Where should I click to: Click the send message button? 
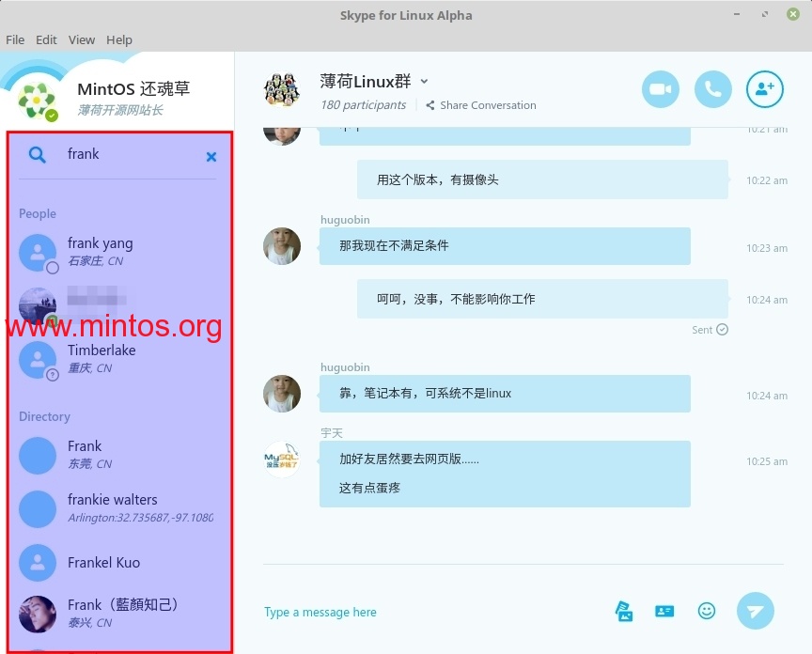pos(755,611)
